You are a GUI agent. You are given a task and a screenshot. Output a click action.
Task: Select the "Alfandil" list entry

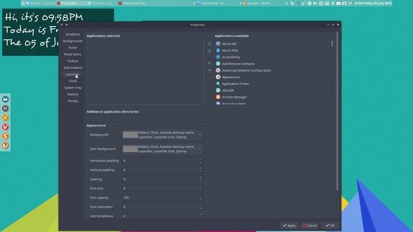(x=228, y=90)
